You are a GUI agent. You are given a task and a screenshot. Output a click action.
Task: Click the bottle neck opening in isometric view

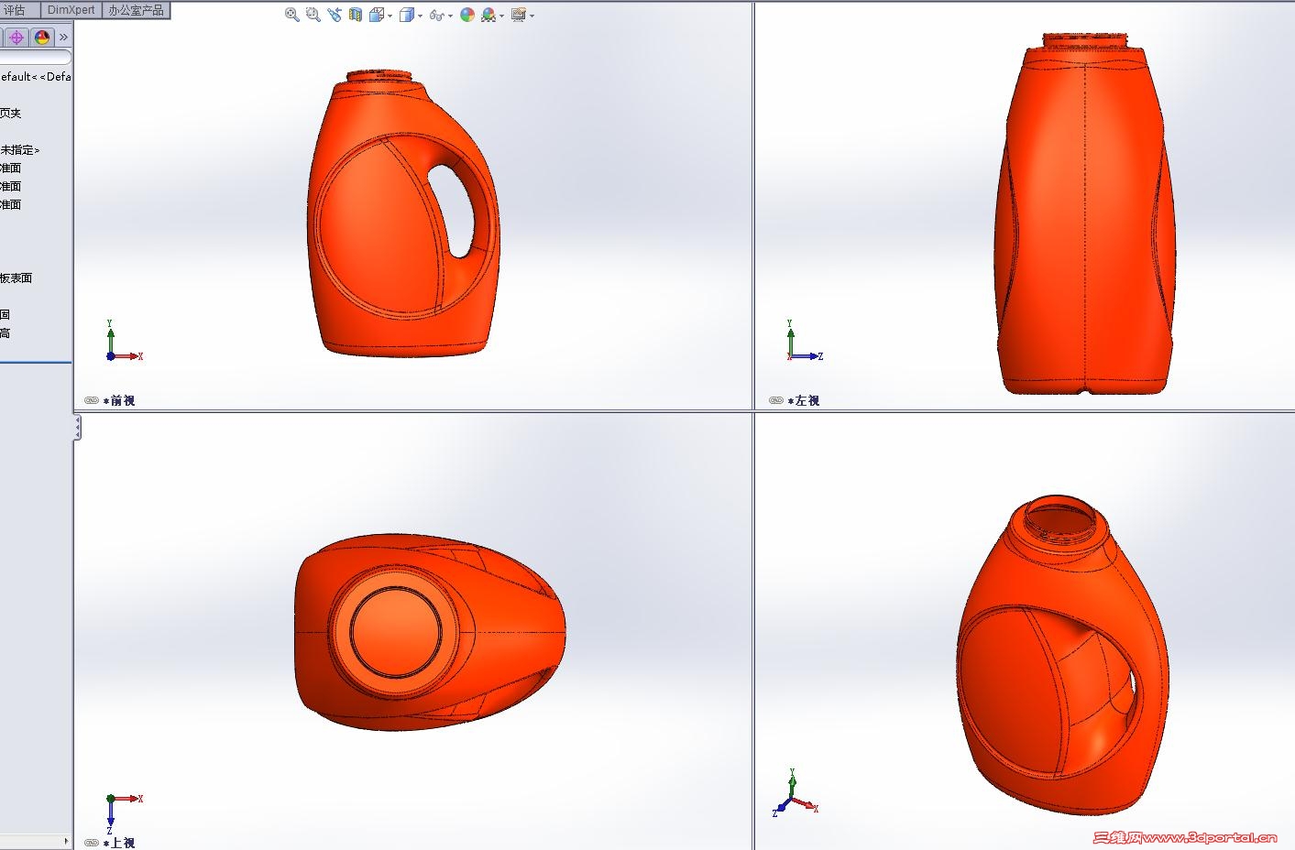coord(1062,518)
